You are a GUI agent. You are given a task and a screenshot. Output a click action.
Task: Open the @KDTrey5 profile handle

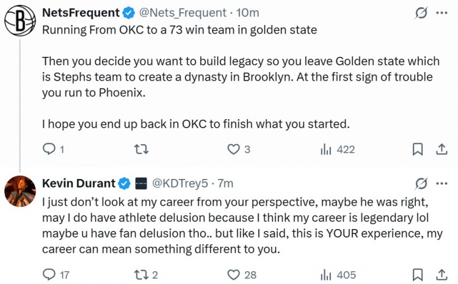click(180, 183)
